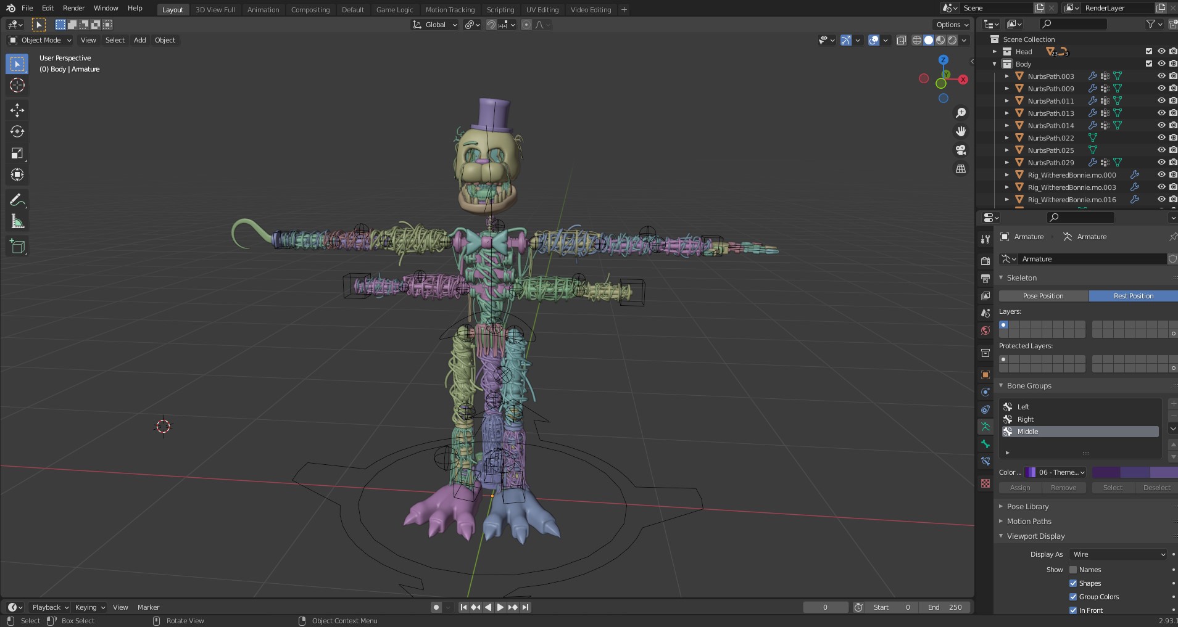Switch orthographic/perspective grid icon
This screenshot has height=627, width=1178.
961,168
